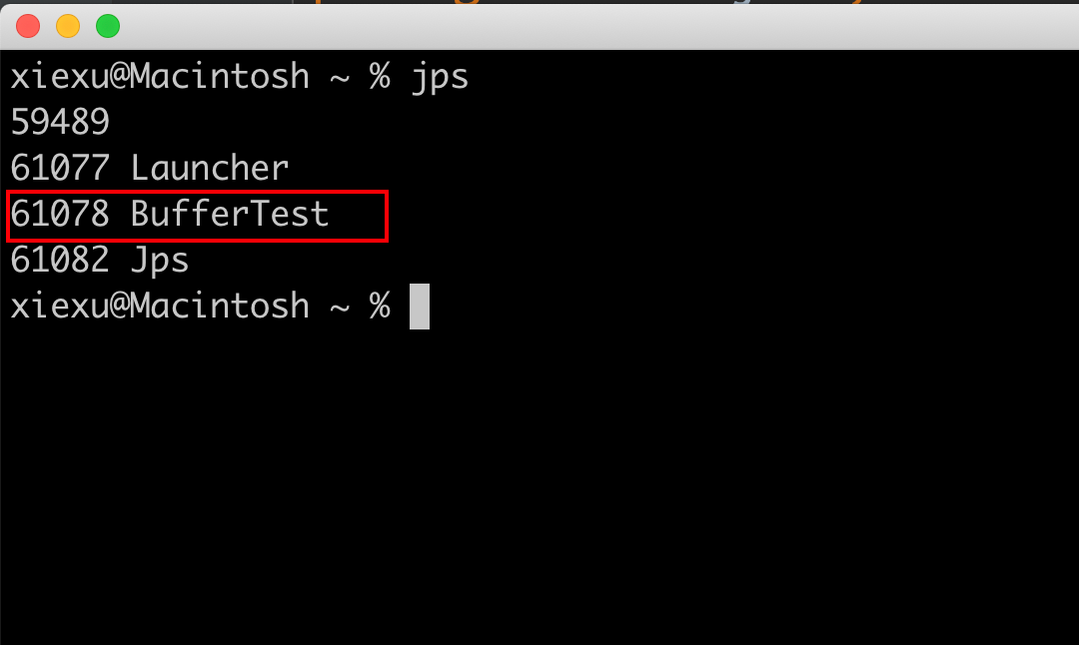The image size is (1079, 645).
Task: Close the terminal window with red button
Action: (x=28, y=26)
